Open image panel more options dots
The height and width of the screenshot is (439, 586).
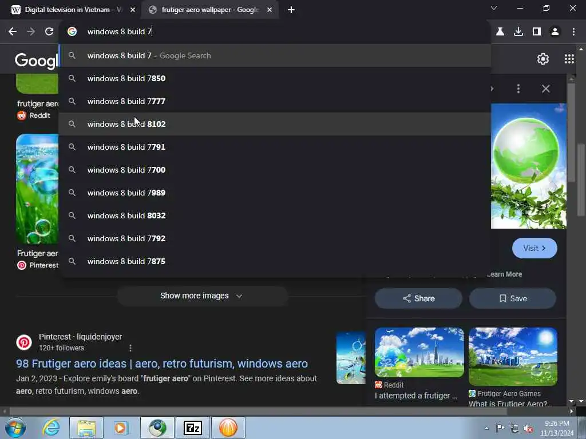pyautogui.click(x=518, y=89)
